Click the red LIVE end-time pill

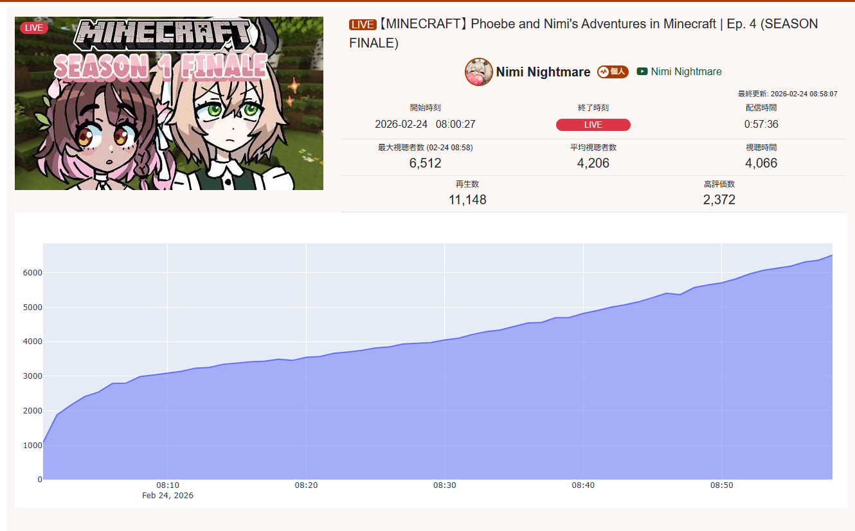click(593, 125)
